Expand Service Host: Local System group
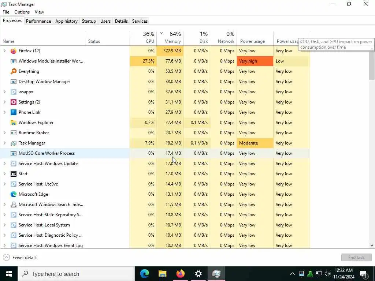Viewport: 375px width, 281px height. click(4, 225)
